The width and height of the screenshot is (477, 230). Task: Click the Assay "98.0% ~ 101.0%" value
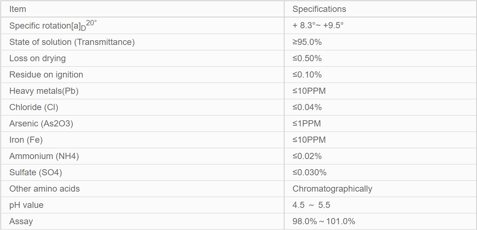pos(324,221)
